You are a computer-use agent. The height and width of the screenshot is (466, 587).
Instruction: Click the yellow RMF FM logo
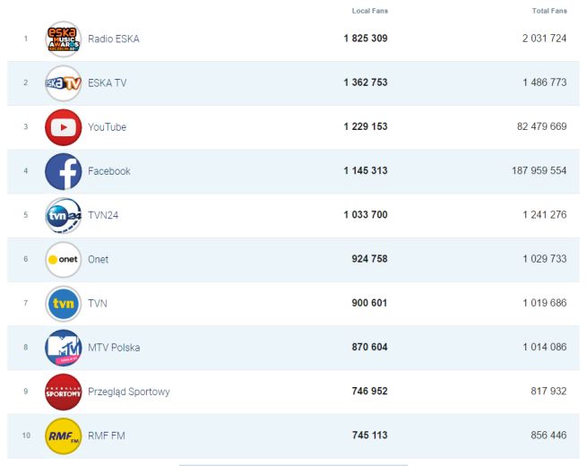[63, 436]
